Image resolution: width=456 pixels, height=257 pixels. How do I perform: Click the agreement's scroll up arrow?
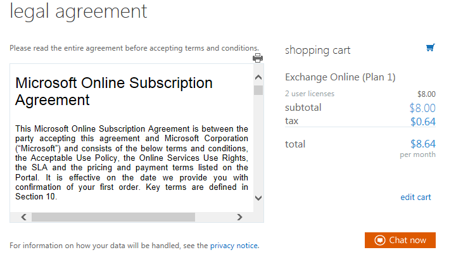pos(258,77)
